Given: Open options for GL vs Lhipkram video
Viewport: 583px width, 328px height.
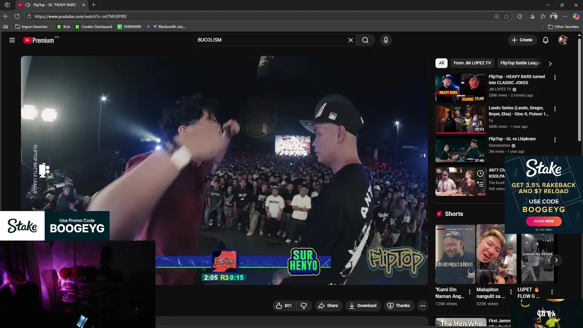Looking at the screenshot, I should pos(555,140).
